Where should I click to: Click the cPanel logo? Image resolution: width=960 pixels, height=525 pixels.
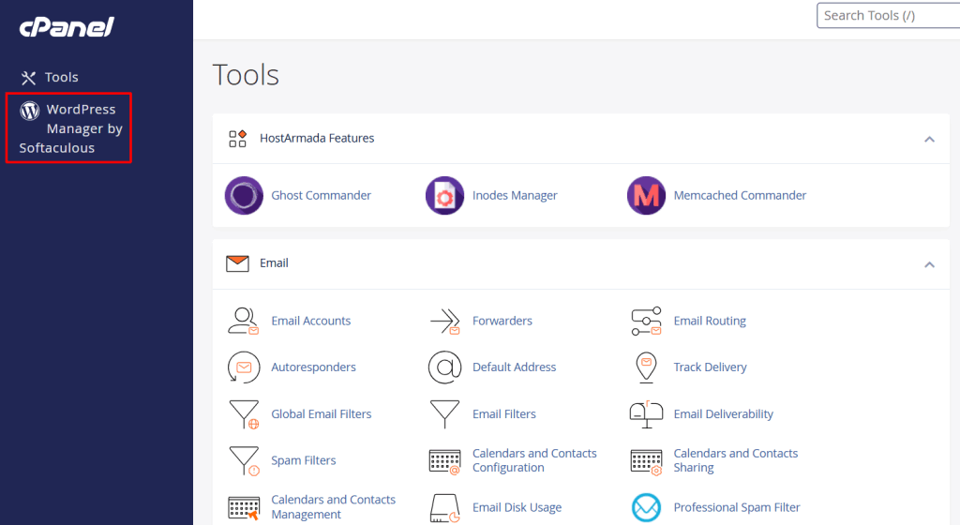click(x=67, y=27)
